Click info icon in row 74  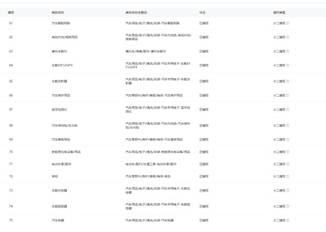287,206
